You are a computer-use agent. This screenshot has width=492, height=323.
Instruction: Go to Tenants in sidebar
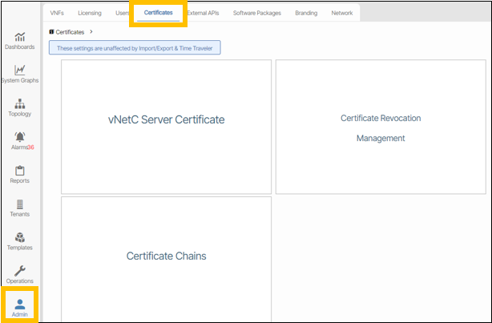pyautogui.click(x=20, y=204)
